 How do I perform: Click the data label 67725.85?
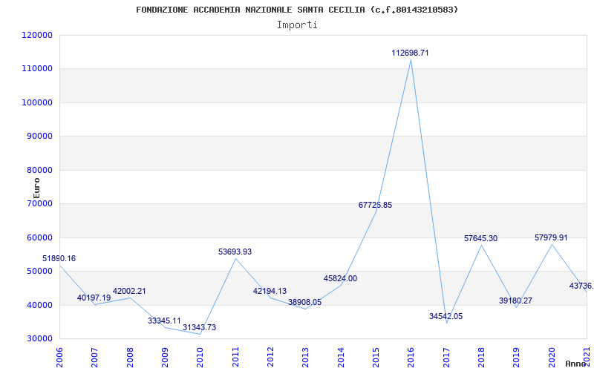(376, 206)
